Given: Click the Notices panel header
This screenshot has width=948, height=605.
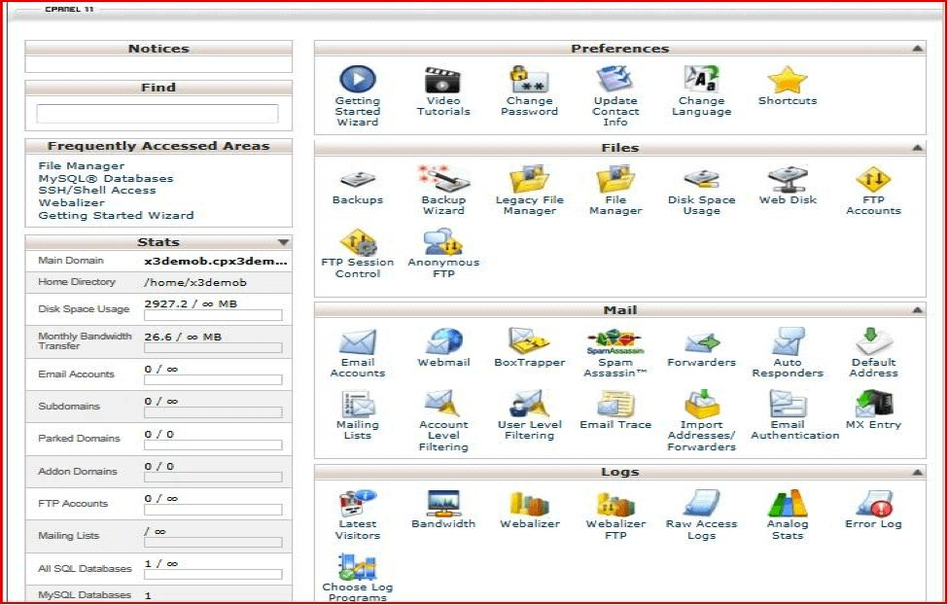Looking at the screenshot, I should pyautogui.click(x=158, y=49).
